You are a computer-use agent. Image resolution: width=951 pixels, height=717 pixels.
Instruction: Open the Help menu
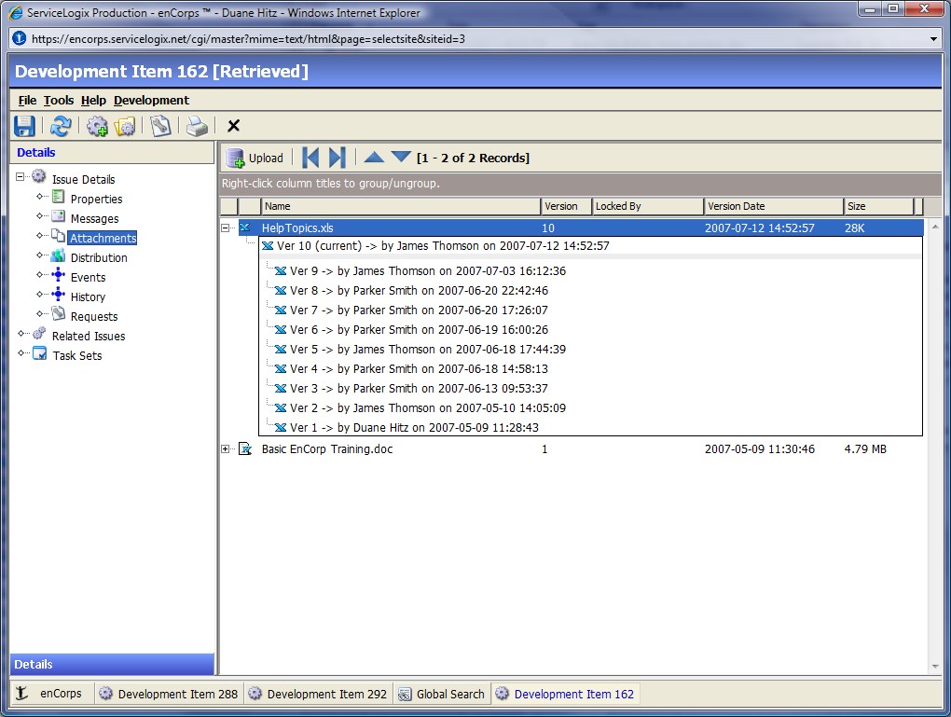(x=93, y=100)
